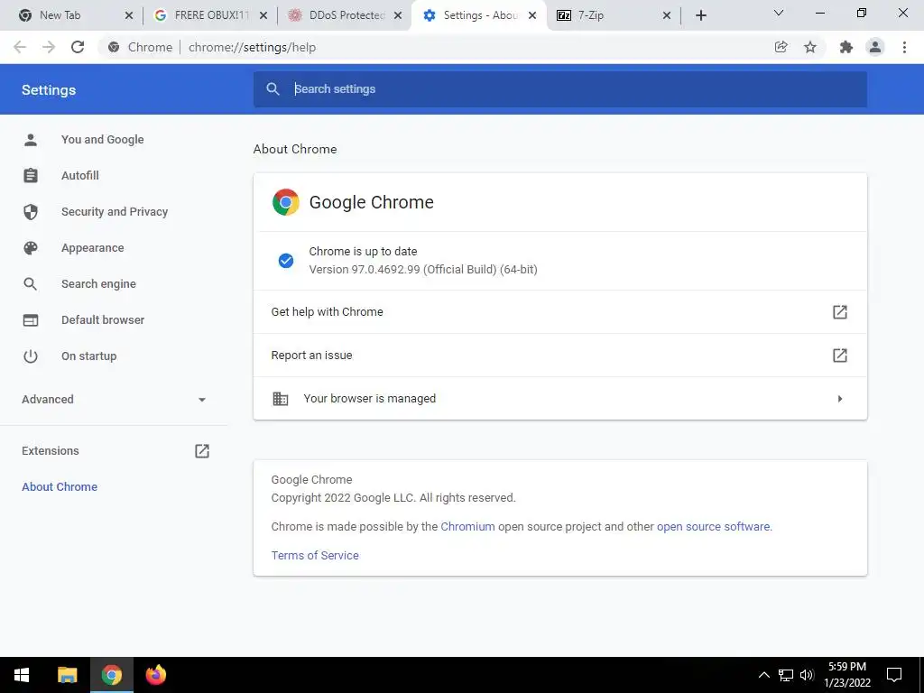Switch to the DDoS Protected tab

point(343,15)
